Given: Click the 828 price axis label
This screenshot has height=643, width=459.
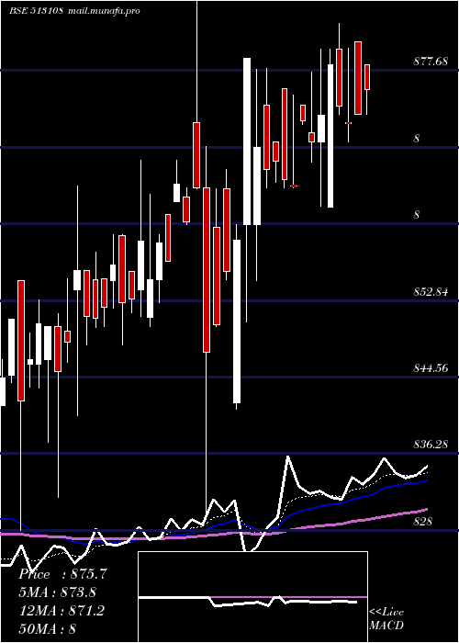Looking at the screenshot, I should (x=422, y=522).
